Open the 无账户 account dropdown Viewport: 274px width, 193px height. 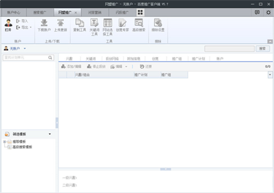(25, 49)
